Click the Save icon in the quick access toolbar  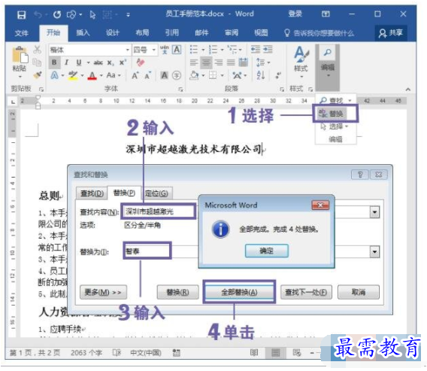coord(21,14)
